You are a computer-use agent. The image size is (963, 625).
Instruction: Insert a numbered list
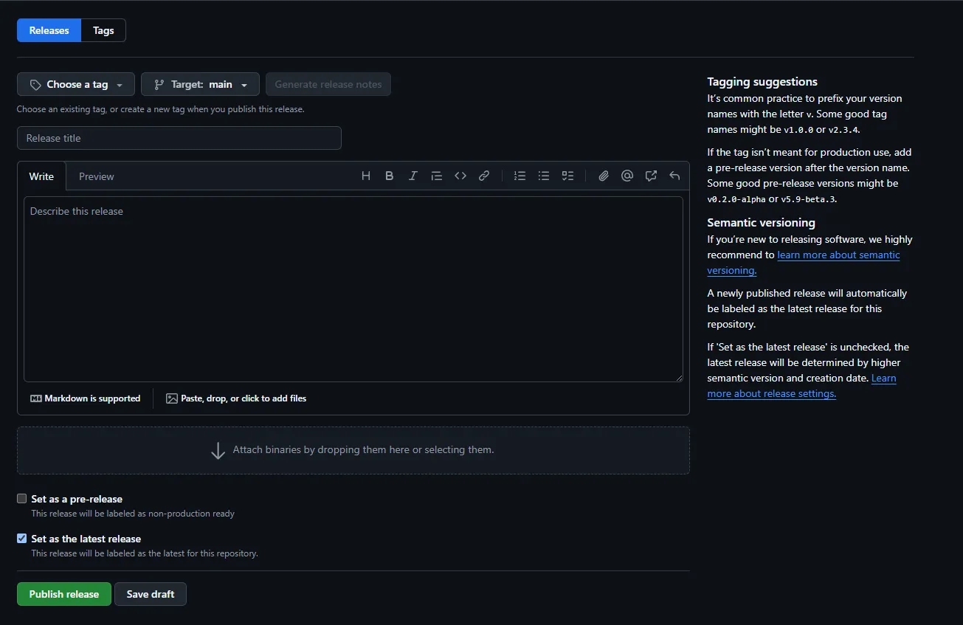pos(520,176)
